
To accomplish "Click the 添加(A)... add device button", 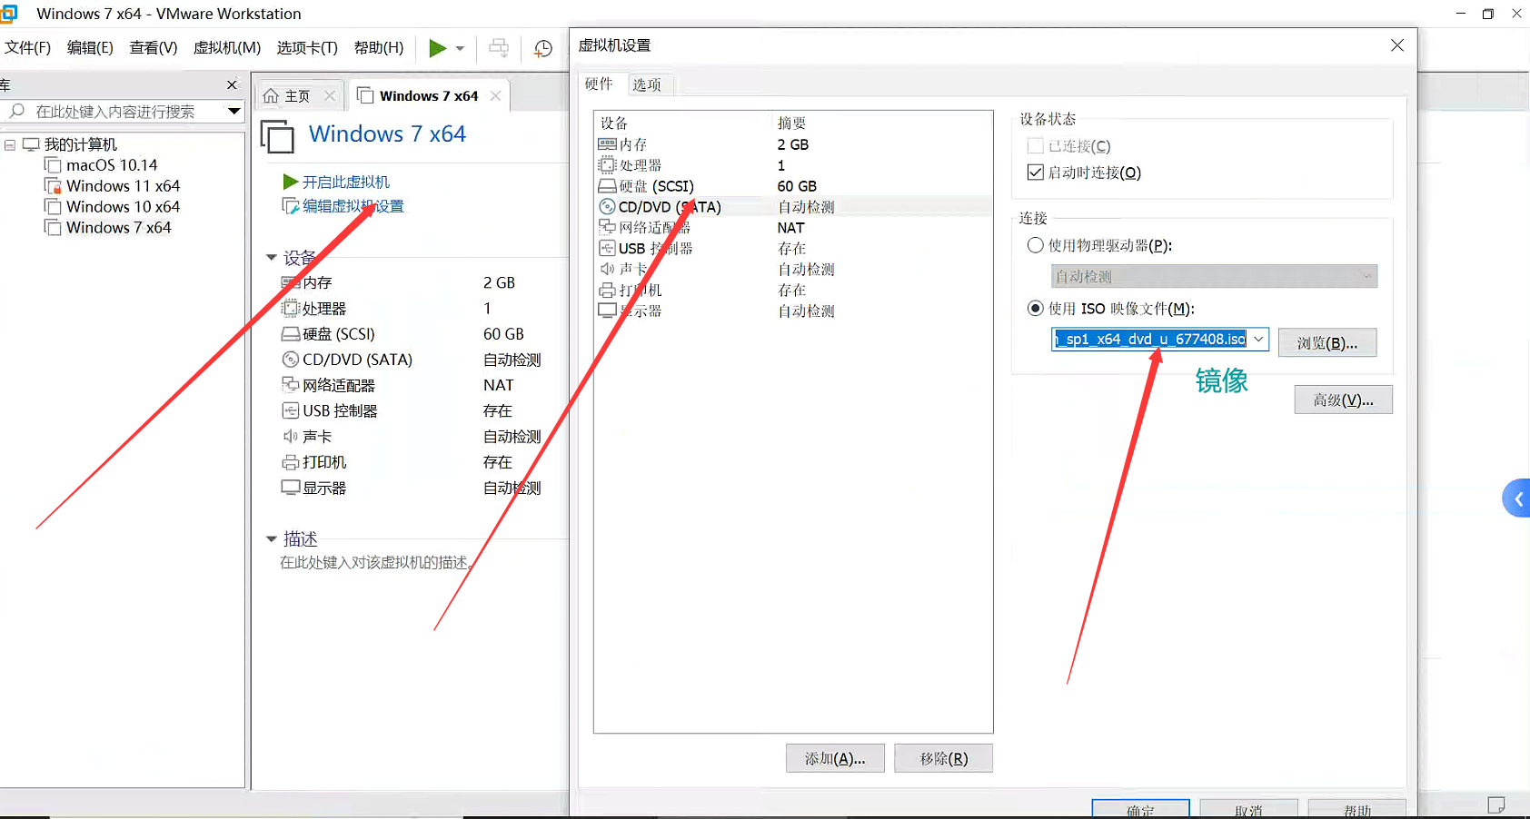I will click(835, 758).
